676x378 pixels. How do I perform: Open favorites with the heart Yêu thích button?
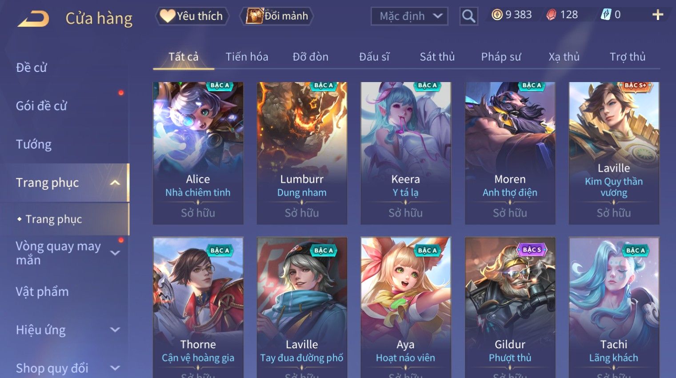pyautogui.click(x=192, y=16)
